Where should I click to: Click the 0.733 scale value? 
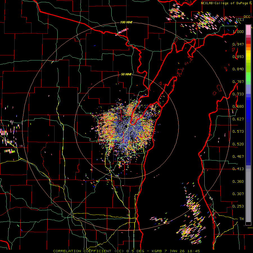(238, 94)
